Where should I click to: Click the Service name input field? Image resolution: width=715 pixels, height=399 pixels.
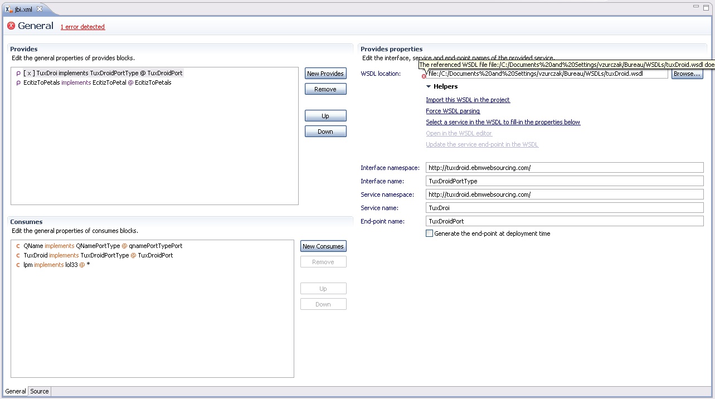click(564, 208)
